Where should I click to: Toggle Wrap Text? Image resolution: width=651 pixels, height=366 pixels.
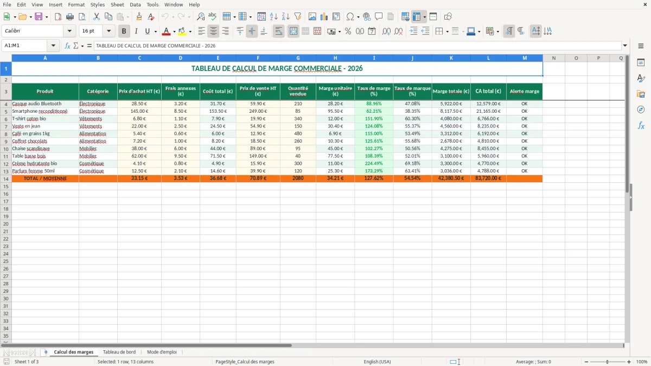[x=279, y=31]
